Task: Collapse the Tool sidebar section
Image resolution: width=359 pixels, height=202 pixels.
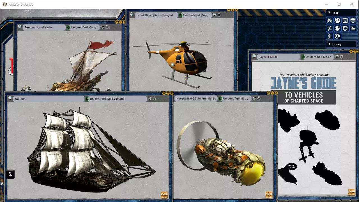Action: [x=341, y=13]
